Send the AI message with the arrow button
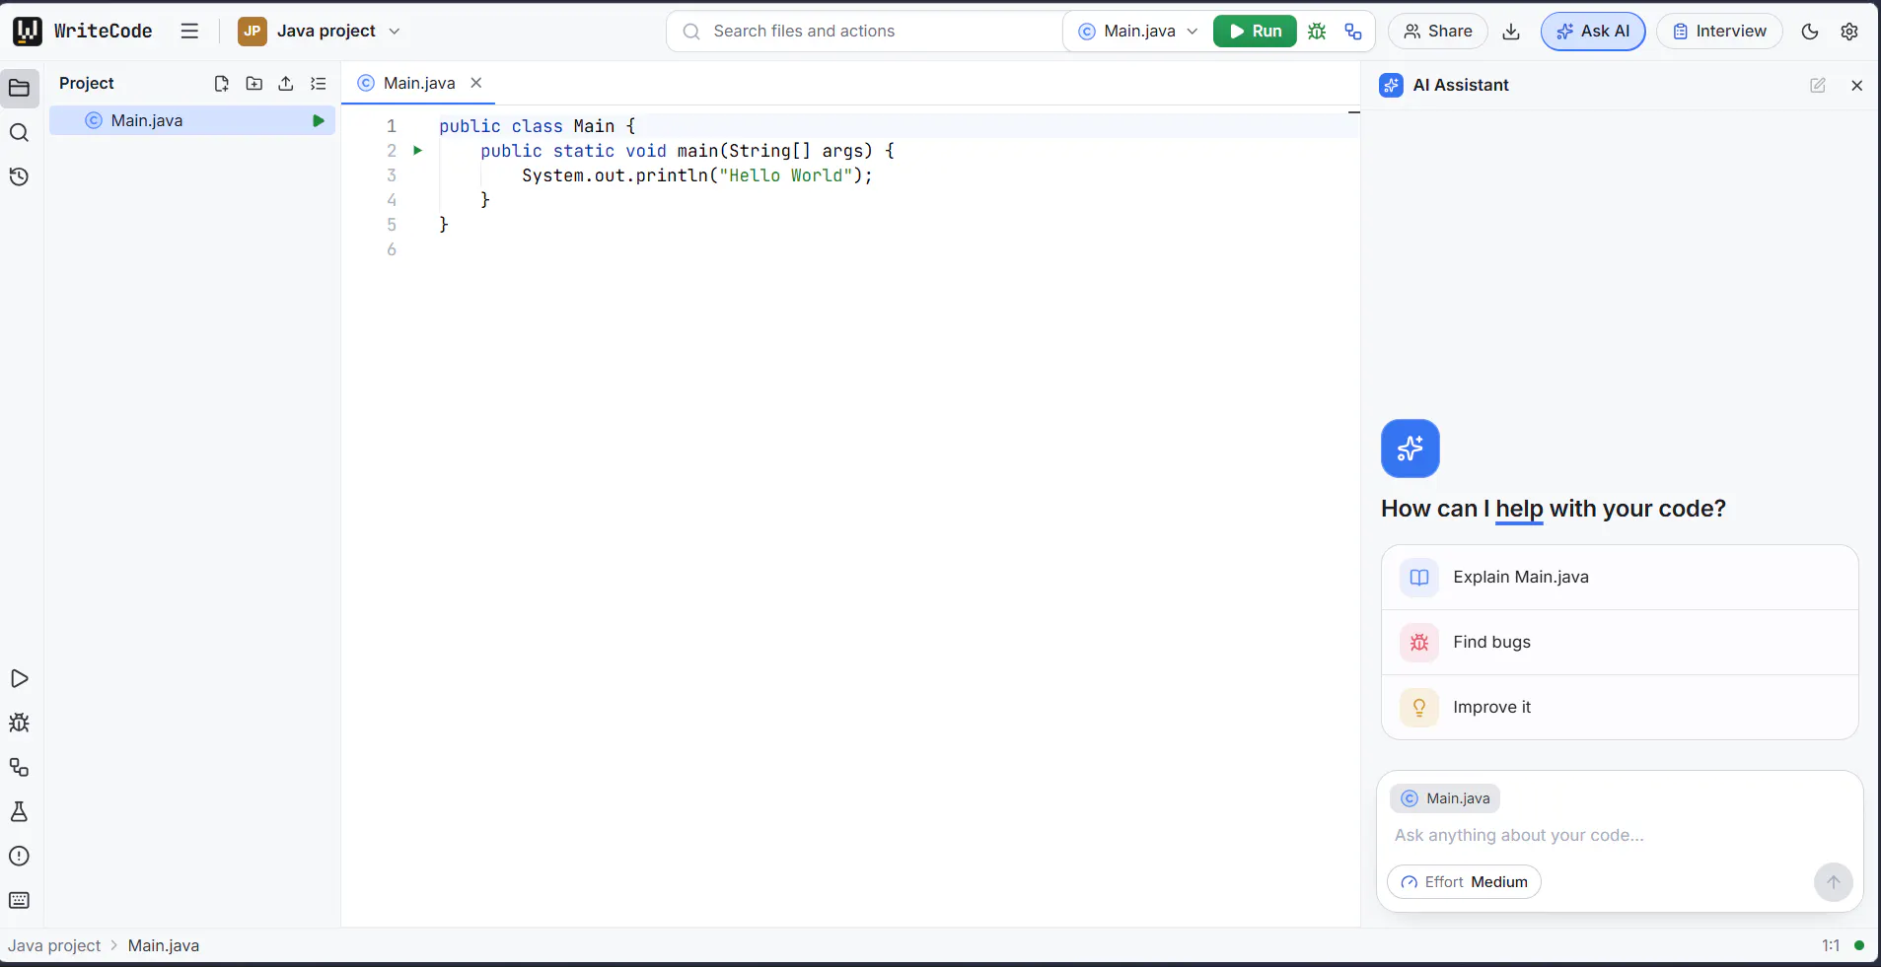Image resolution: width=1881 pixels, height=967 pixels. tap(1834, 882)
